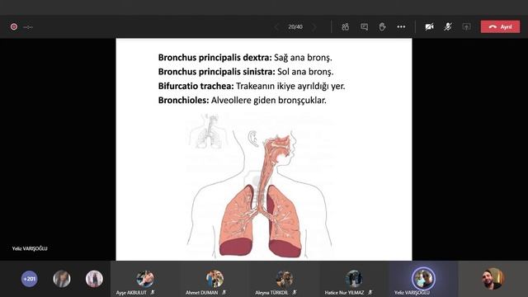
Task: Click the small faded respiratory sketch thumbnail
Action: 209,131
